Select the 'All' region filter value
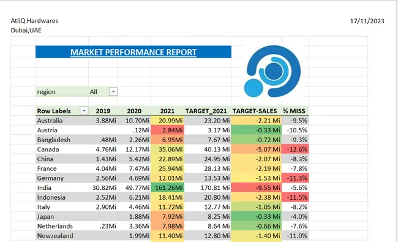398x242 pixels. pyautogui.click(x=94, y=92)
